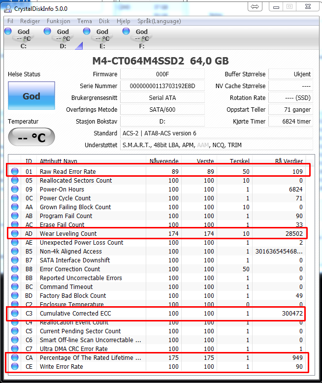Select the Erase Fail Count row
322x383 pixels.
[157, 224]
